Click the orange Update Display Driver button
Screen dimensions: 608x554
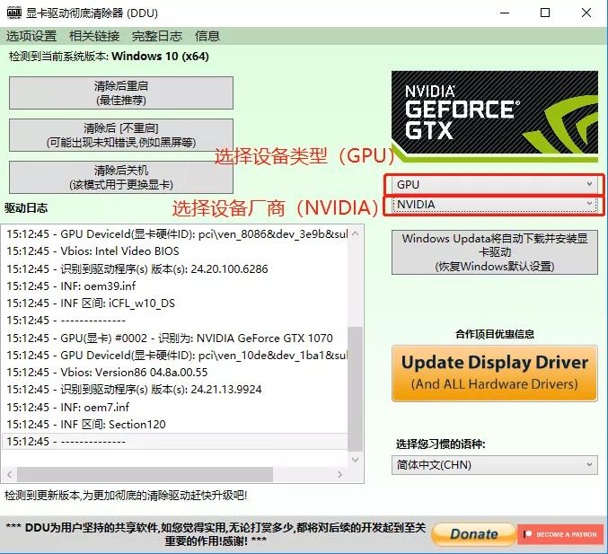click(495, 373)
